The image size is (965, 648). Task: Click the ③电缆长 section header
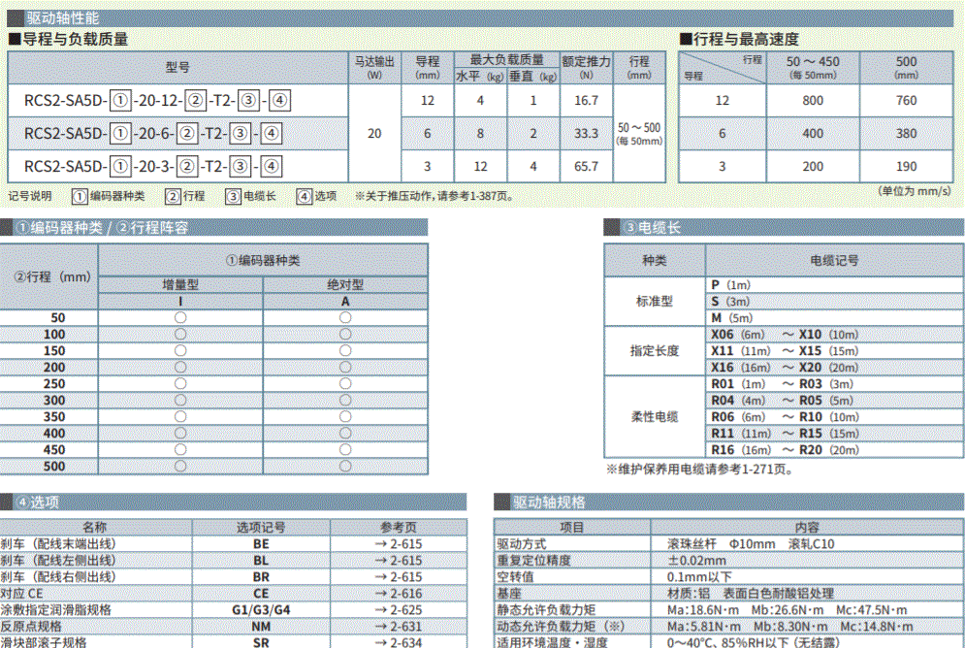[784, 228]
